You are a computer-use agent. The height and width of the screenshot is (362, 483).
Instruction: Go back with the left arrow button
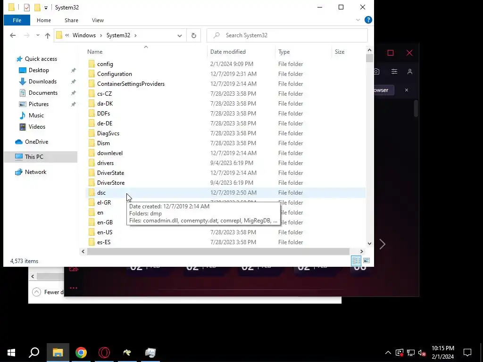tap(13, 35)
